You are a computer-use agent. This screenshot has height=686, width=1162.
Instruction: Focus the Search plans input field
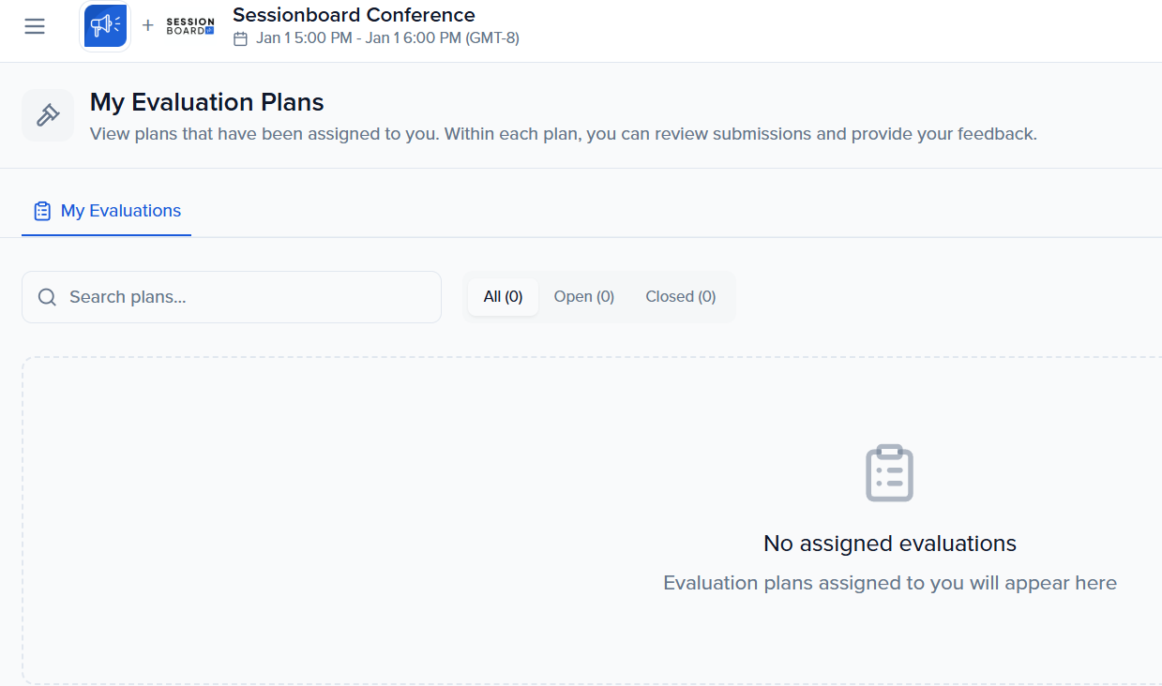pyautogui.click(x=249, y=297)
